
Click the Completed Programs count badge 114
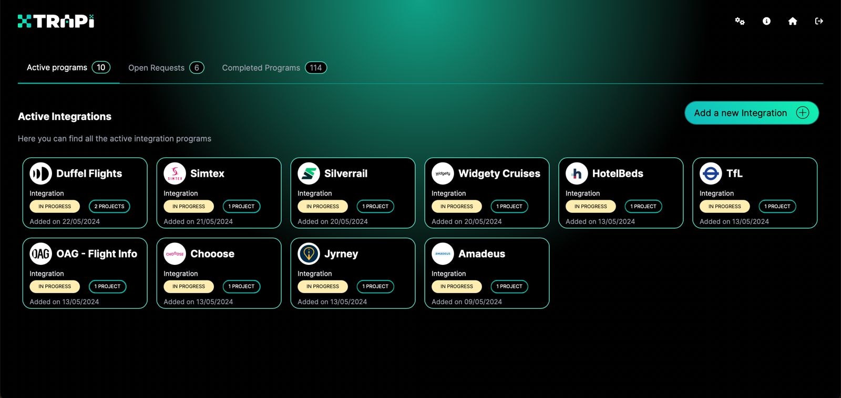[x=316, y=68]
